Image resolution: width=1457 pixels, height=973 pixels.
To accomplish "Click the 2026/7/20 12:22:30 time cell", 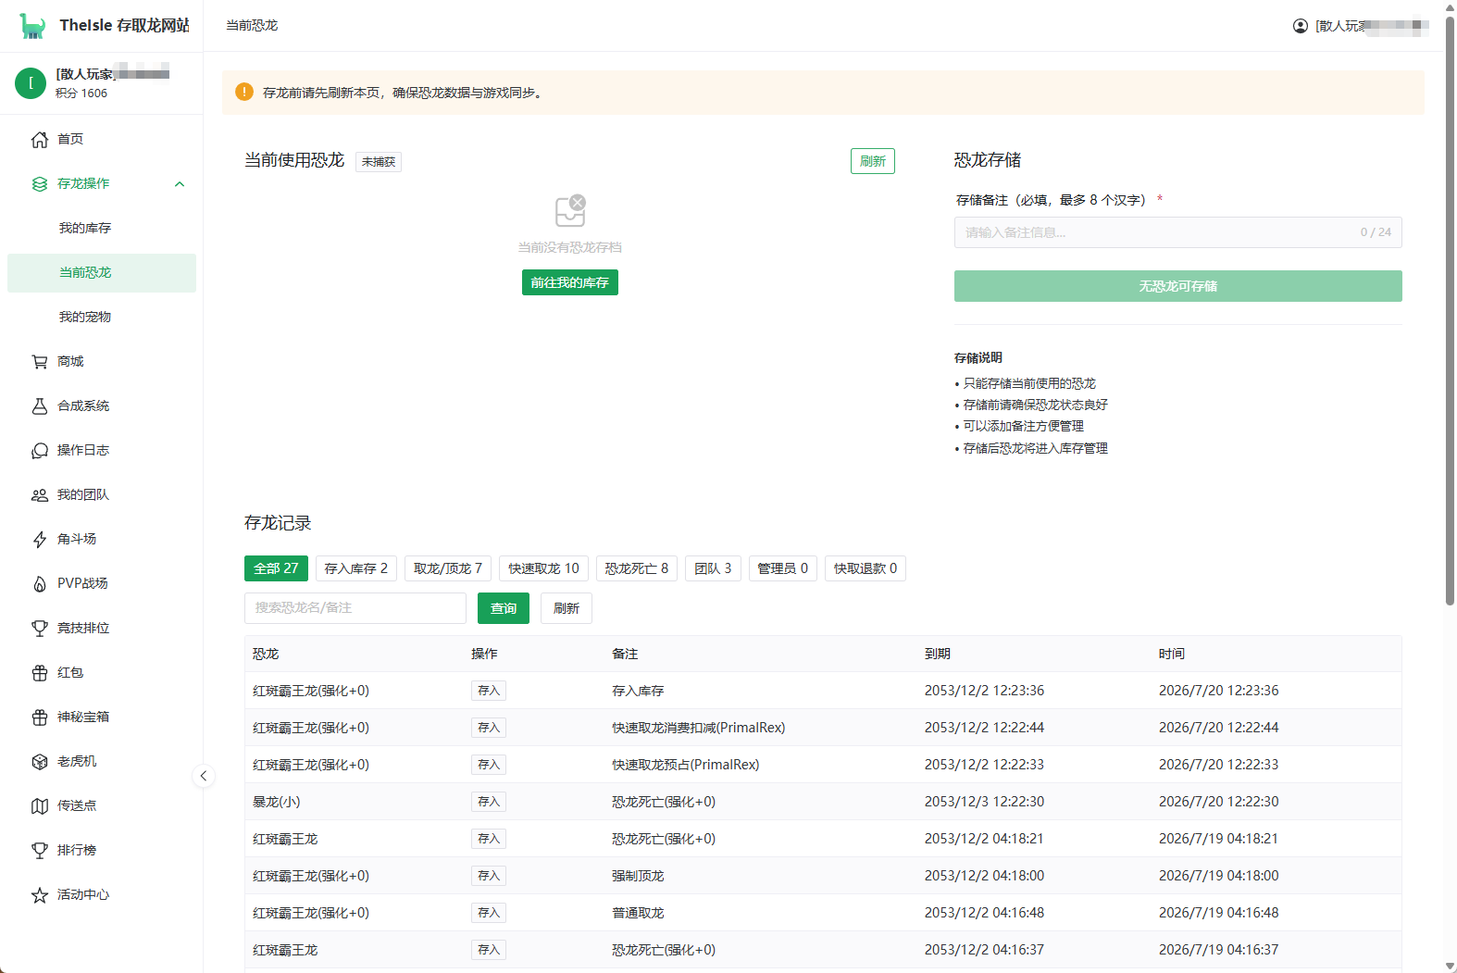I will [1219, 802].
